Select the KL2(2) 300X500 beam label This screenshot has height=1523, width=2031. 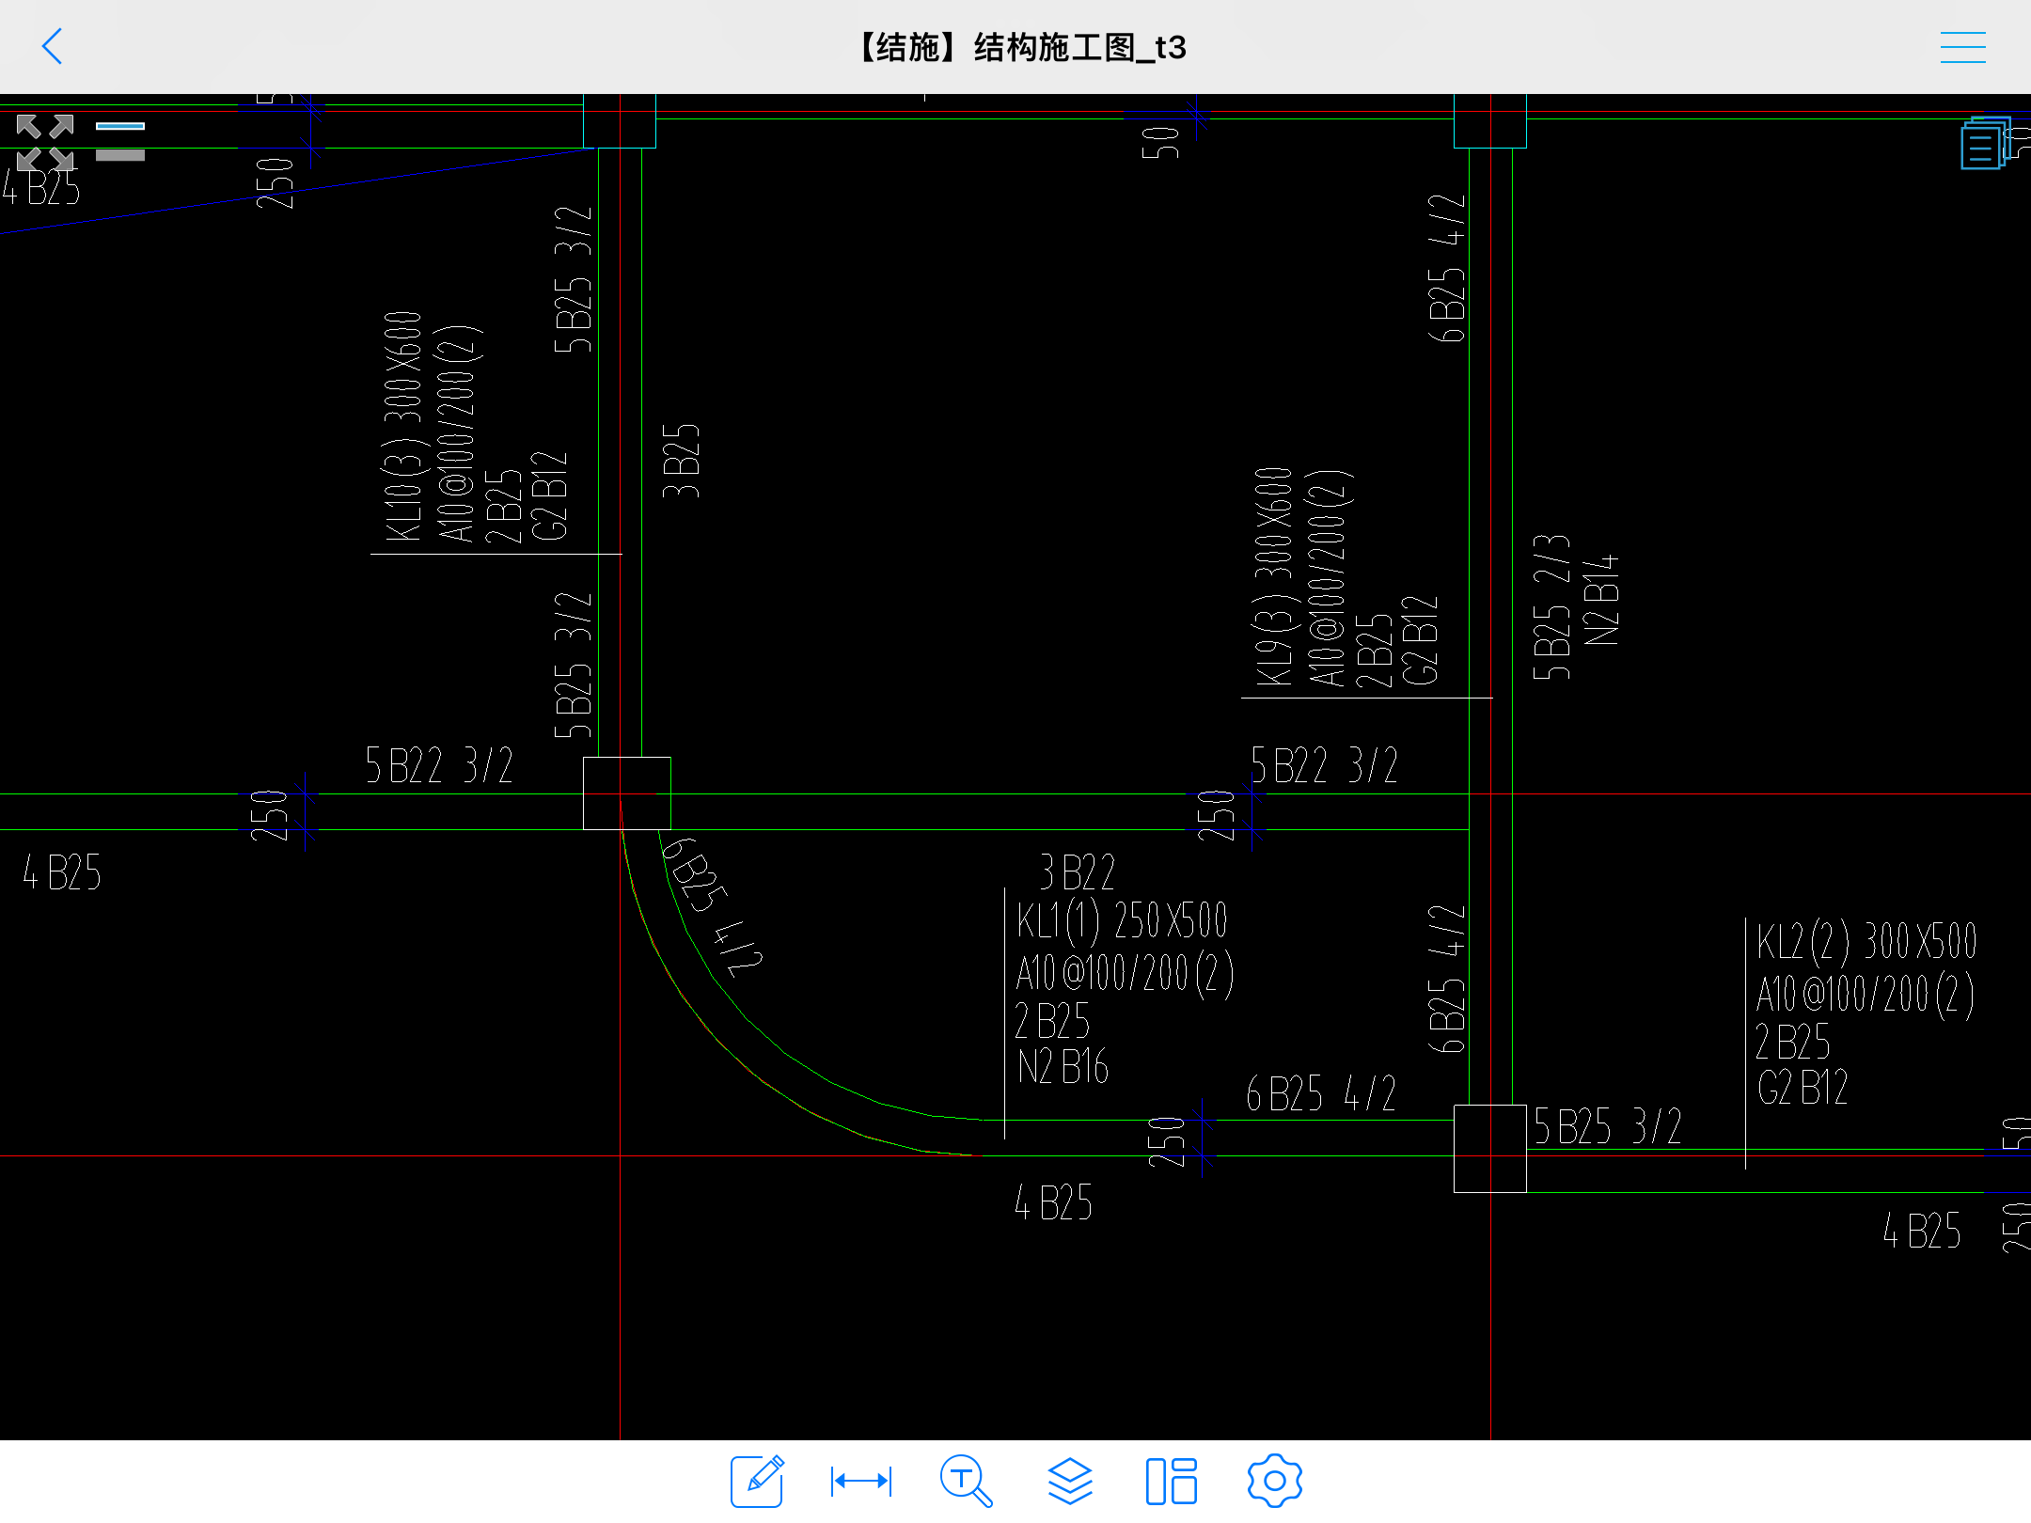coord(1866,941)
